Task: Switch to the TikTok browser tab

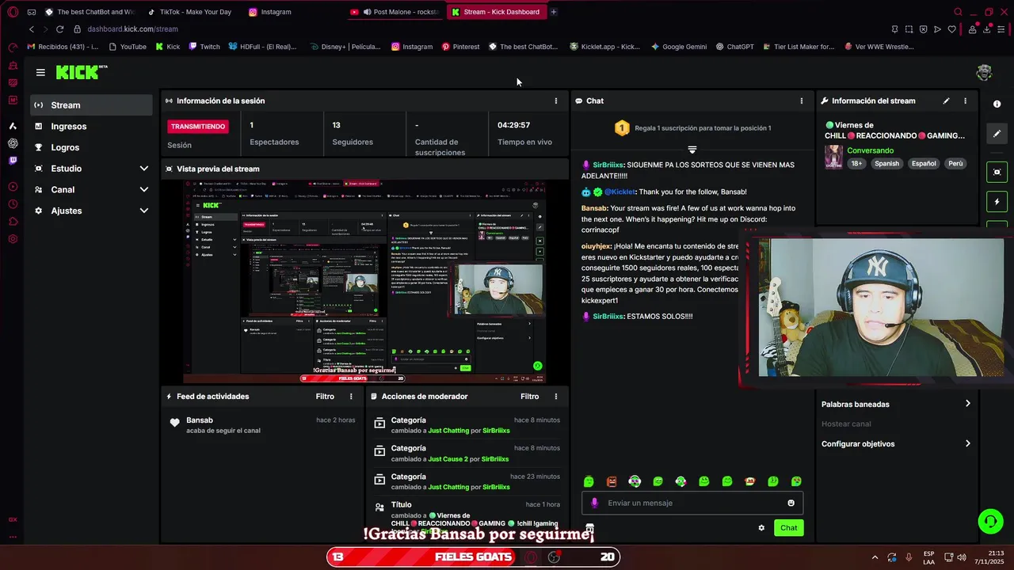Action: pyautogui.click(x=191, y=12)
